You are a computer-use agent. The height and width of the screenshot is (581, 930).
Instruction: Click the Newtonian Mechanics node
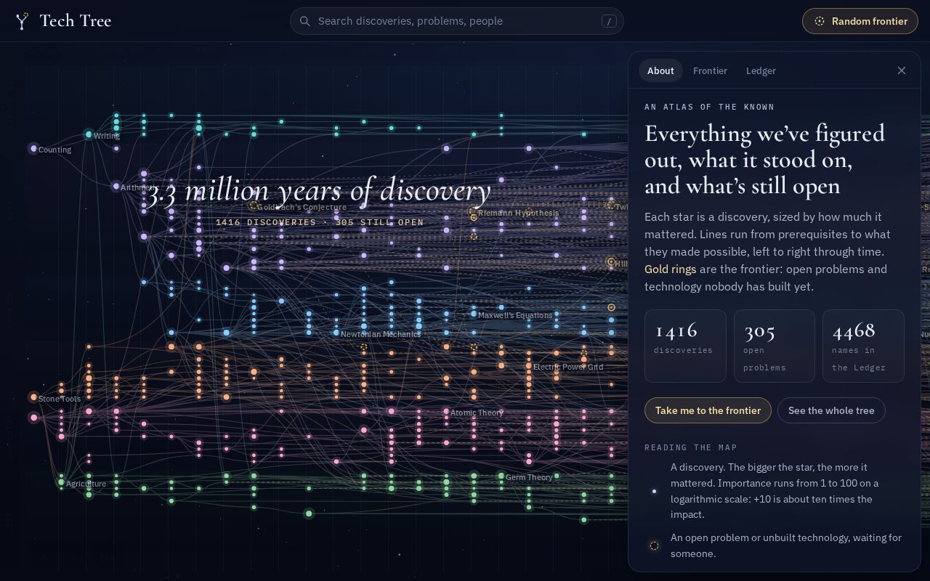coord(336,333)
